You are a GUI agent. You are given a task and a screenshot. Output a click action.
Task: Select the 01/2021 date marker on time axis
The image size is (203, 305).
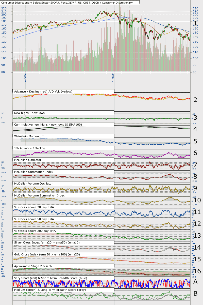pyautogui.click(x=25, y=78)
